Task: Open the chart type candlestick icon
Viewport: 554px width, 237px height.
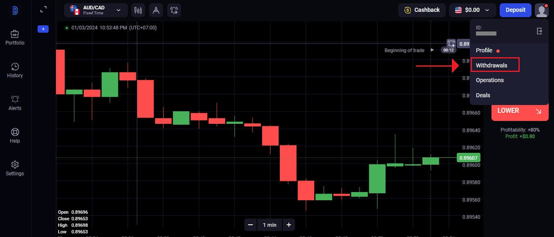Action: coord(138,10)
